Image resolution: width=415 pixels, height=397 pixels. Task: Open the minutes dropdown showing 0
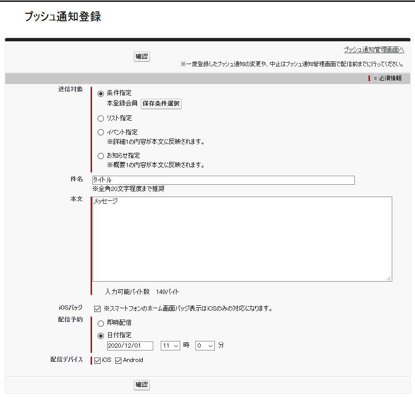point(205,346)
